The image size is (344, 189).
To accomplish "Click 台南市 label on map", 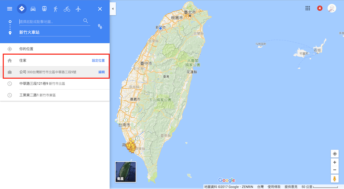I will pyautogui.click(x=124, y=125).
